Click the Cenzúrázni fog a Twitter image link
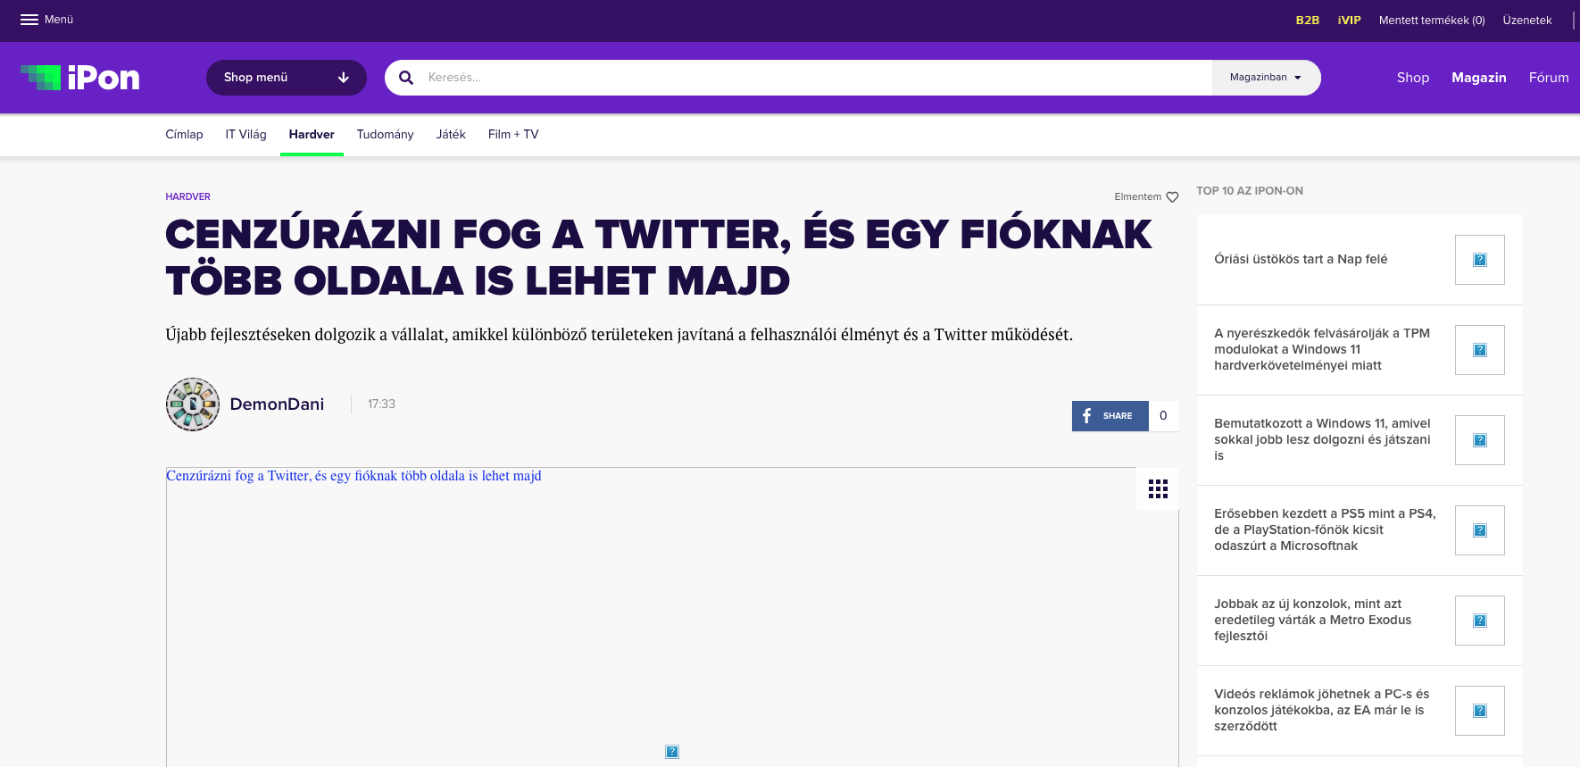This screenshot has width=1580, height=767. 353,476
